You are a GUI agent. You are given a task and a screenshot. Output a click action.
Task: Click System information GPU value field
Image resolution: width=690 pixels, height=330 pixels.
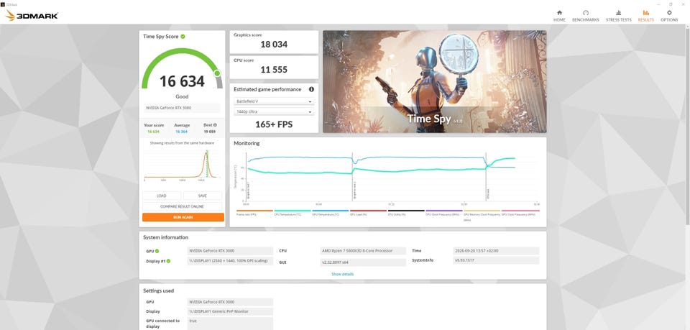230,251
